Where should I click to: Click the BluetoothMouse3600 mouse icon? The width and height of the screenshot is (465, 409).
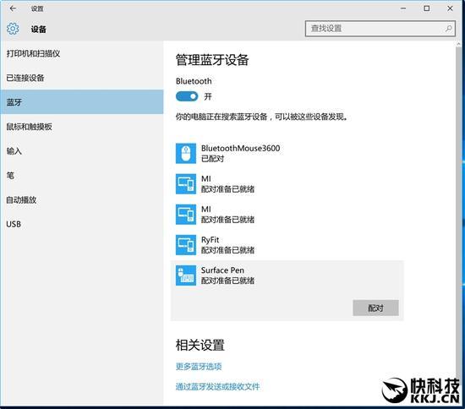click(186, 154)
